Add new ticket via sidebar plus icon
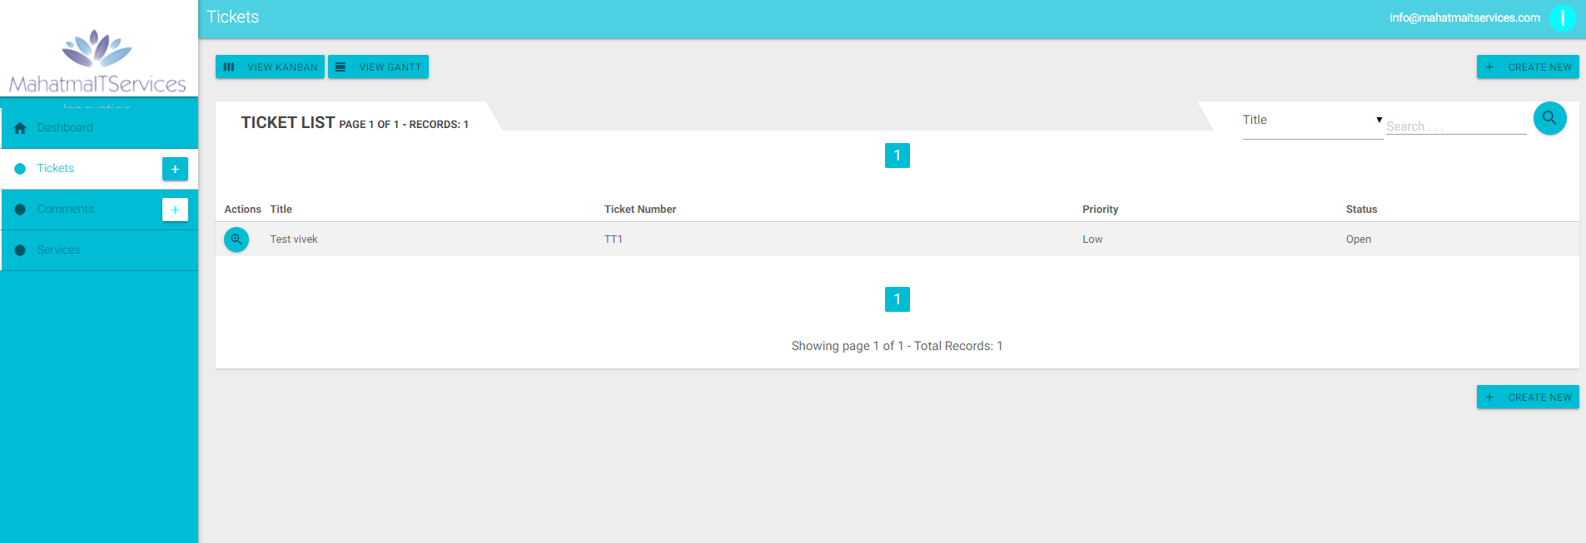 [175, 169]
